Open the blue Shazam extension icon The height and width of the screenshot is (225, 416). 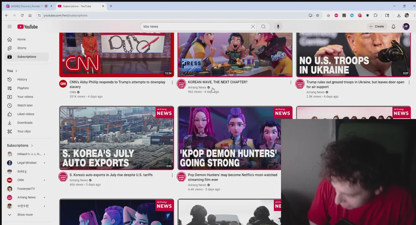(352, 15)
